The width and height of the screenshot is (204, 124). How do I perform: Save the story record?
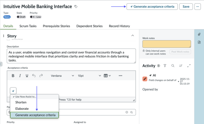pyautogui.click(x=186, y=7)
